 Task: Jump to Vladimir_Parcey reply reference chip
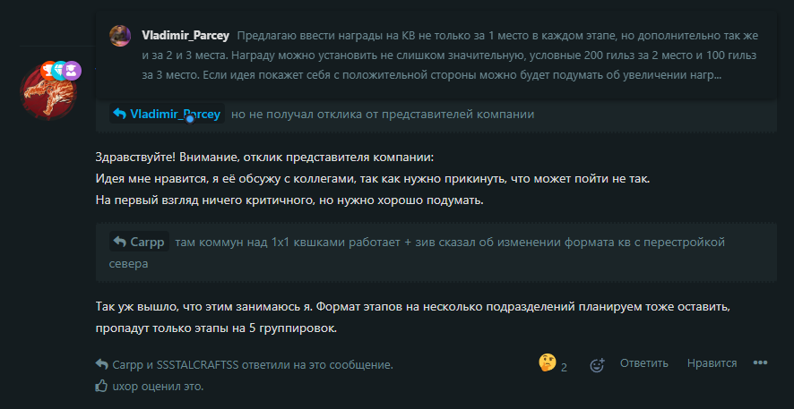click(167, 114)
